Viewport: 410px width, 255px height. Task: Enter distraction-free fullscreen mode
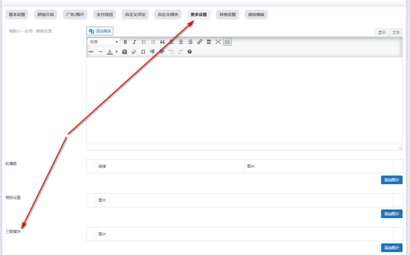point(218,42)
